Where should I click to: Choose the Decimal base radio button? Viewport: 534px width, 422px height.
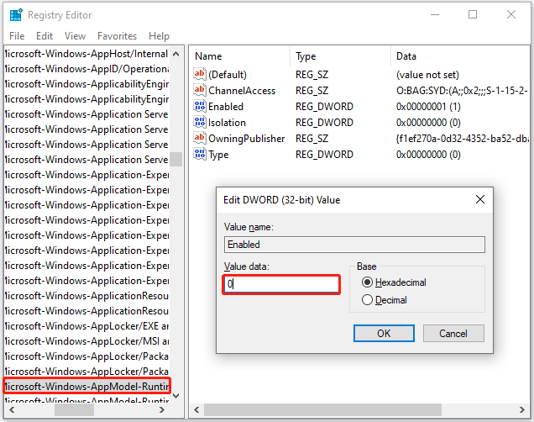click(367, 300)
